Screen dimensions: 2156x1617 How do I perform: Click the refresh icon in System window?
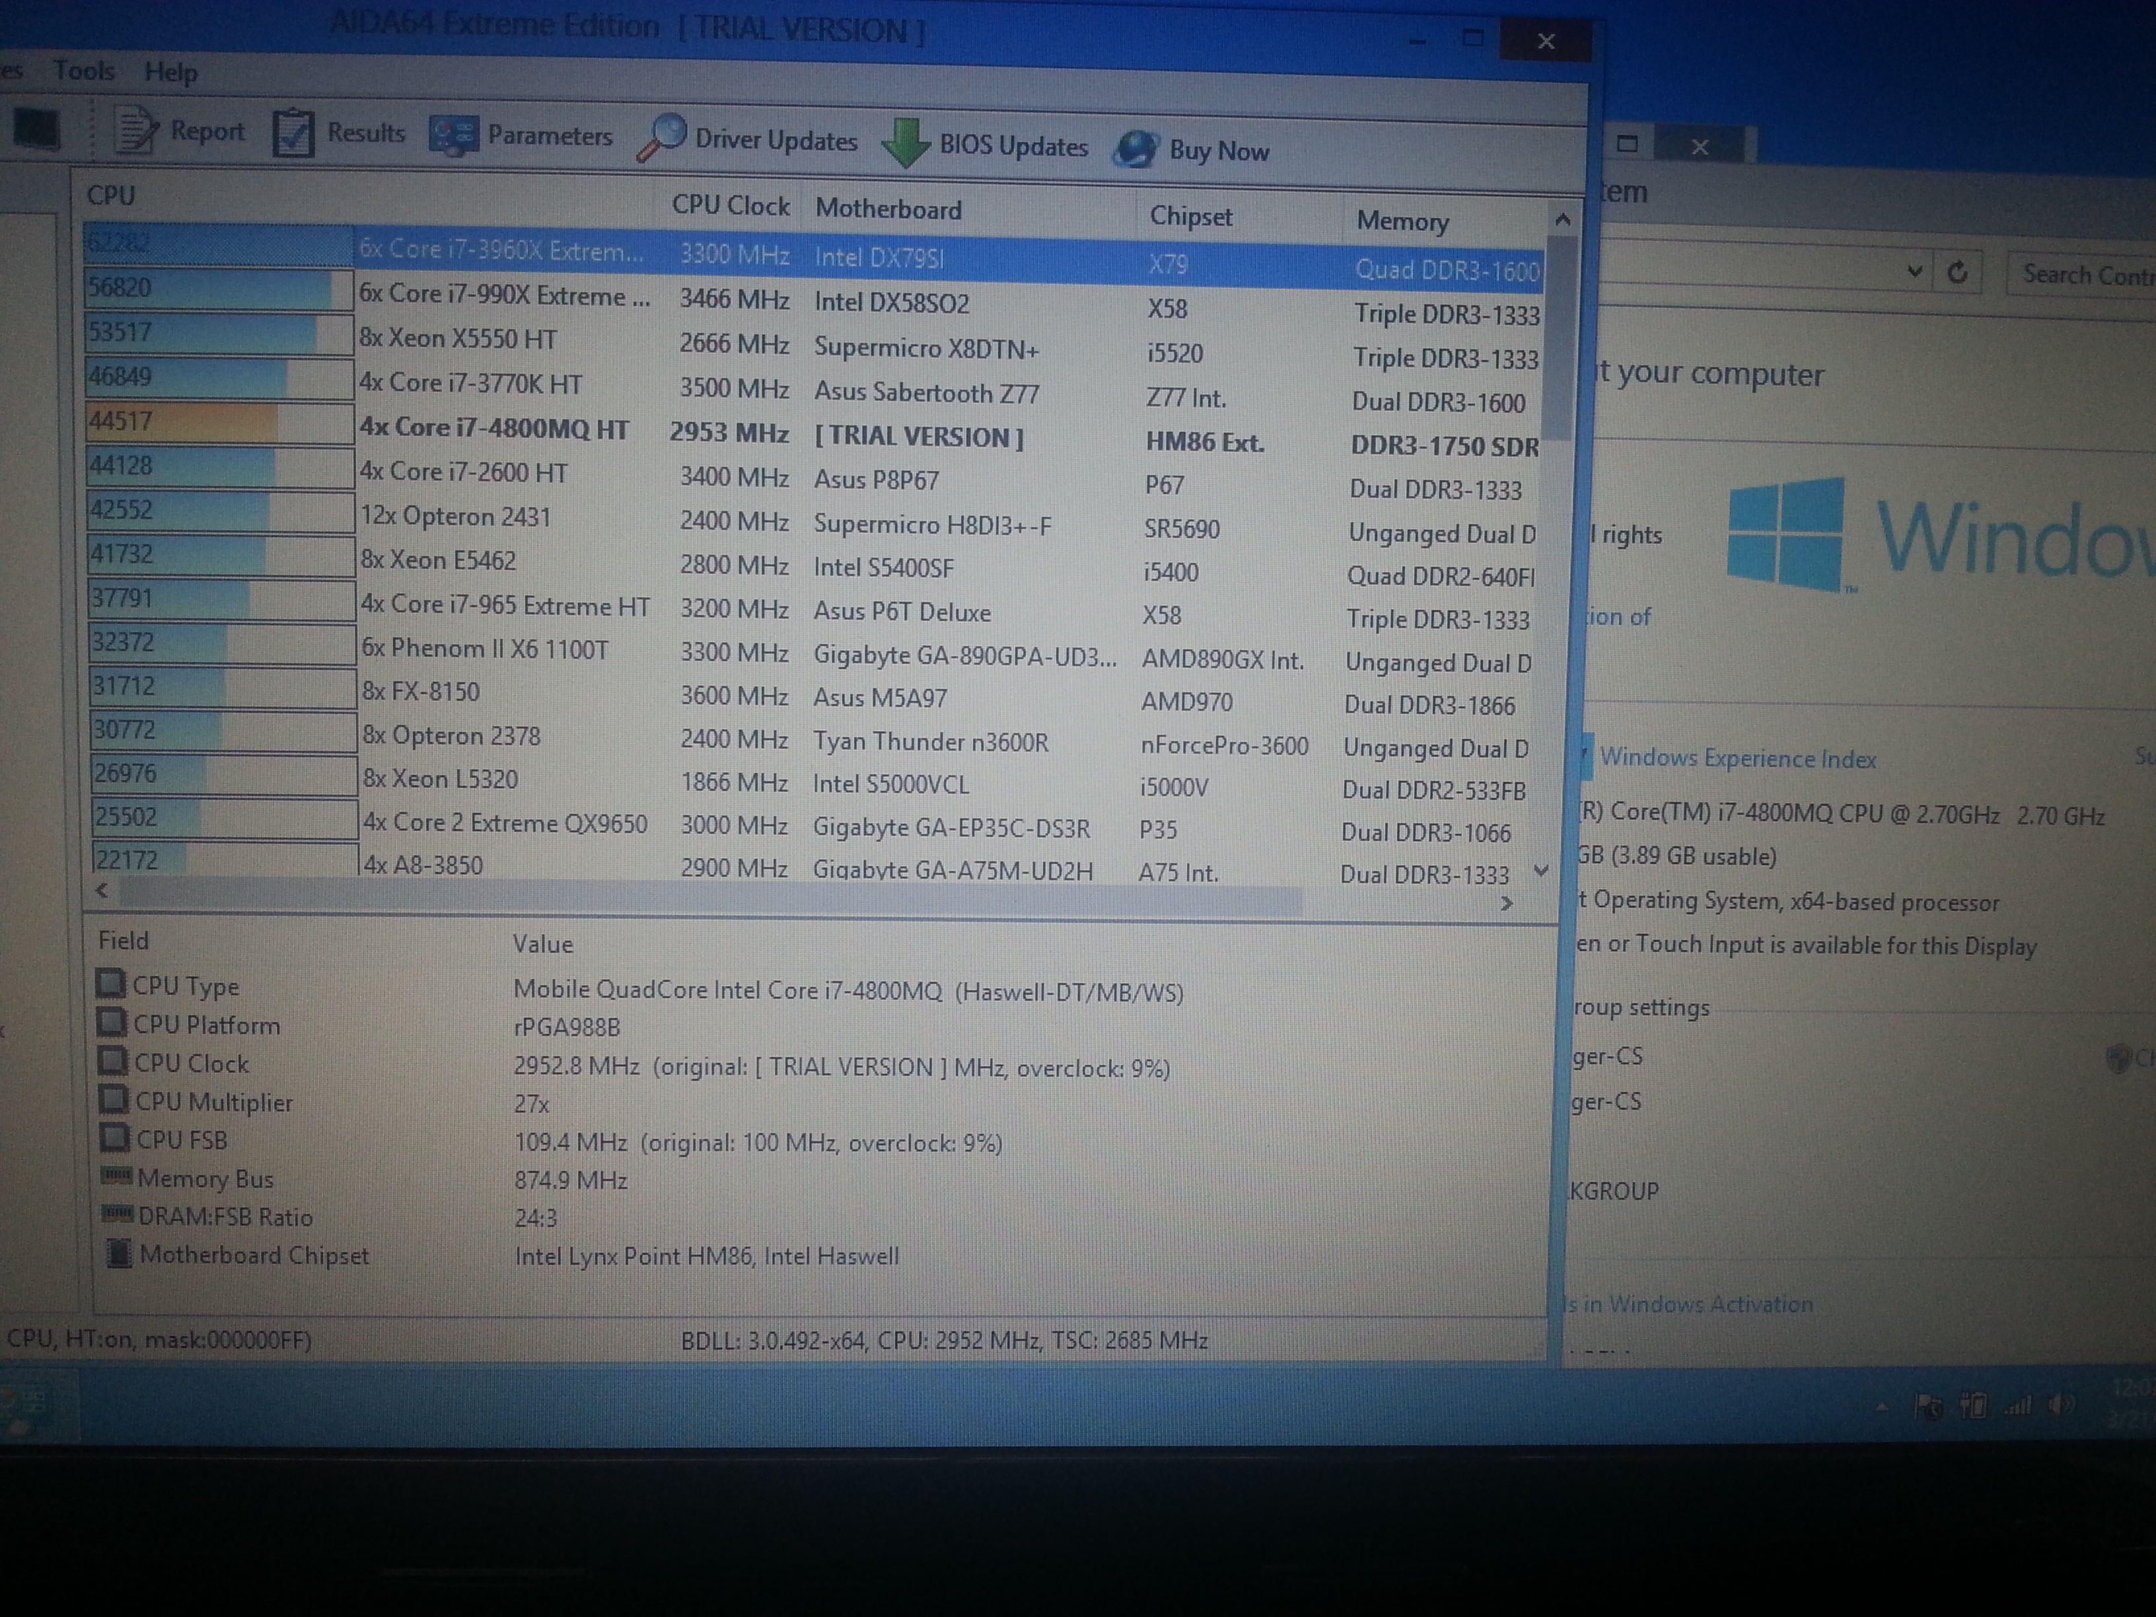[x=1957, y=272]
